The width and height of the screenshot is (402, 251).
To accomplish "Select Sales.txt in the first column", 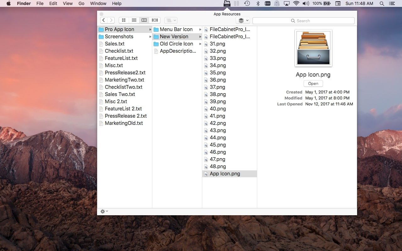I will [114, 44].
